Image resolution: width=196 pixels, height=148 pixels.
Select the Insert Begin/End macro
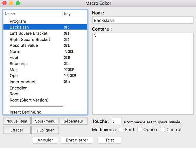[45, 112]
